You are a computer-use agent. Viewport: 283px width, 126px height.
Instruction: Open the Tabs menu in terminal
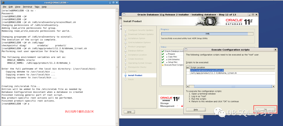tap(37, 7)
